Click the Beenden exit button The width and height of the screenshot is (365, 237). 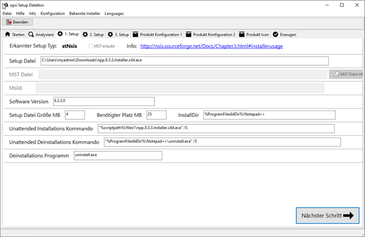[x=17, y=22]
